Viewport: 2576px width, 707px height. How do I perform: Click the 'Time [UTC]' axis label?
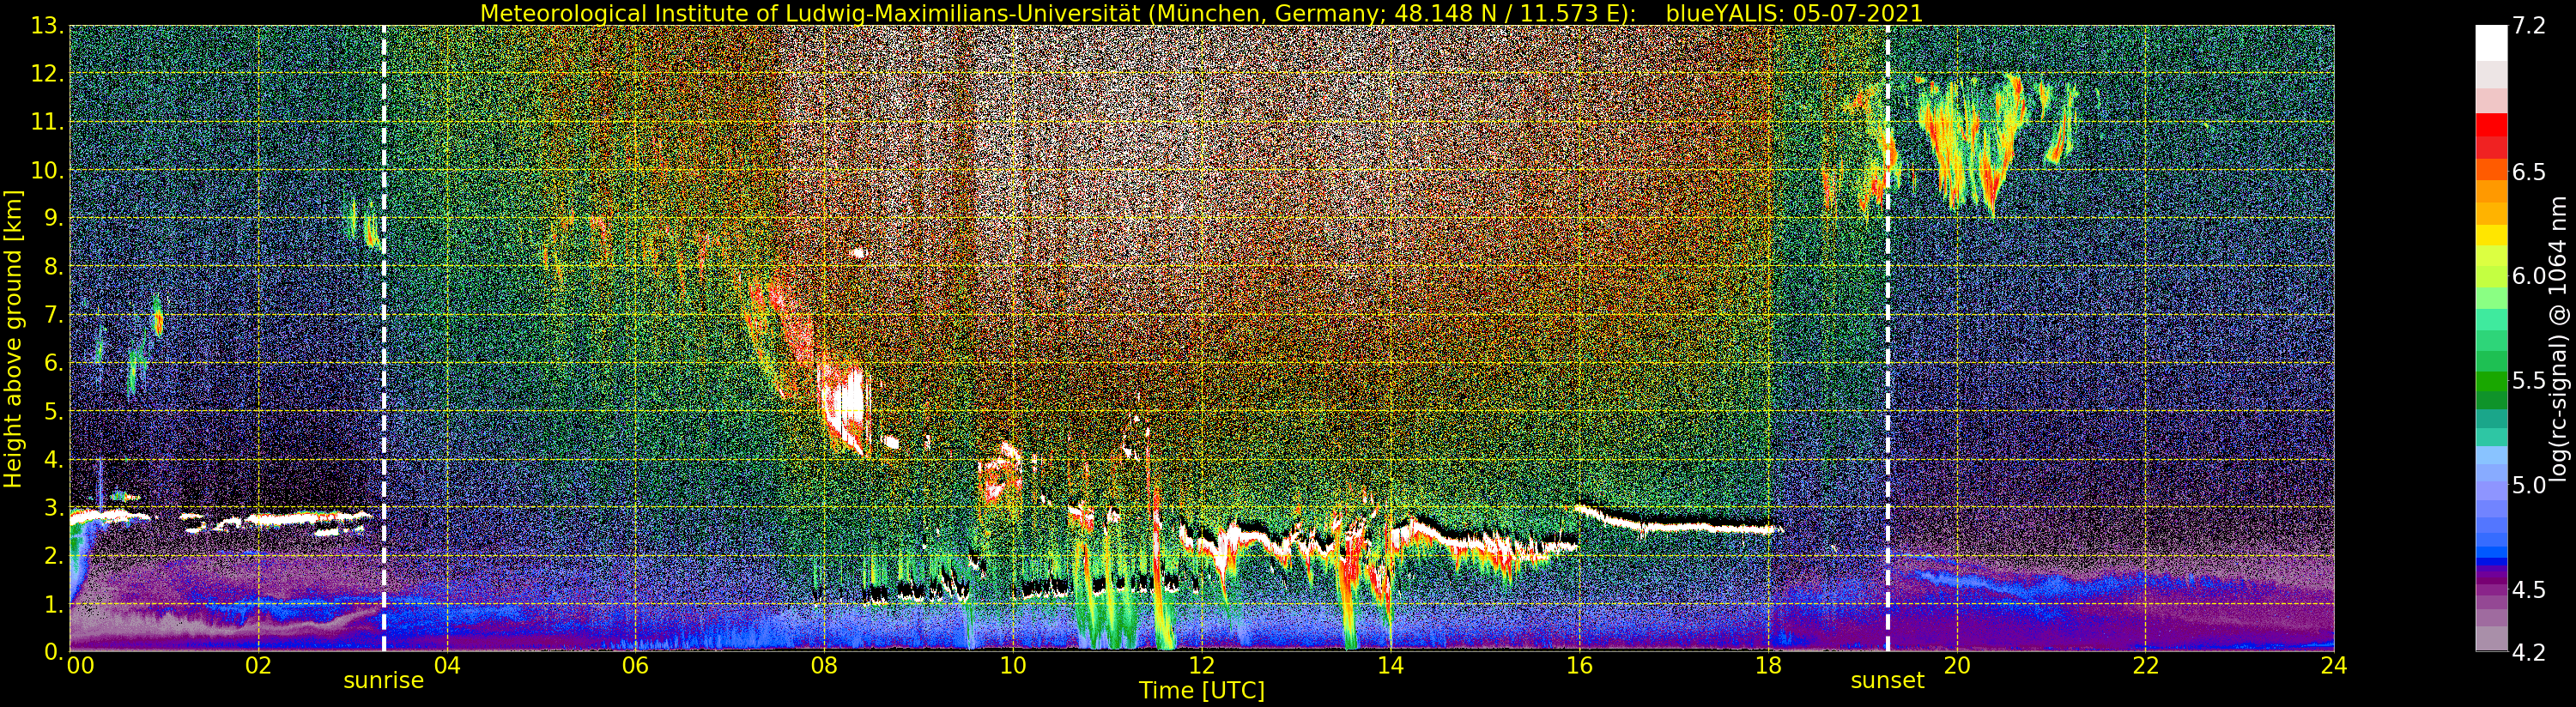pyautogui.click(x=1202, y=690)
